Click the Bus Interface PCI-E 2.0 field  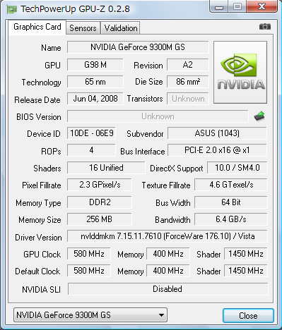click(217, 150)
